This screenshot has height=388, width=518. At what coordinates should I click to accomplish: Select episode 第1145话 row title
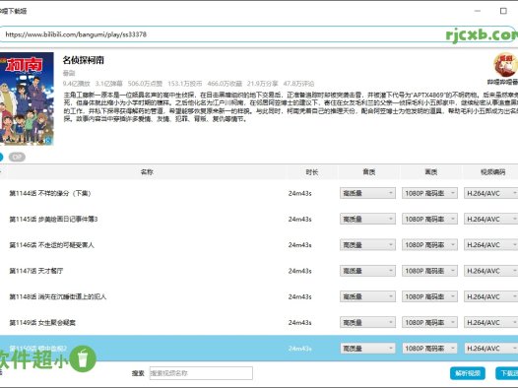[53, 219]
